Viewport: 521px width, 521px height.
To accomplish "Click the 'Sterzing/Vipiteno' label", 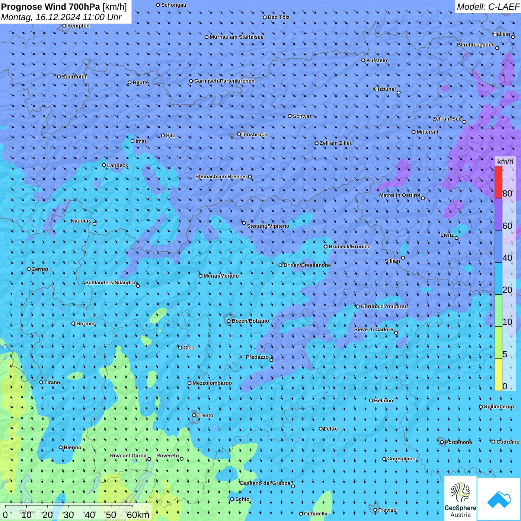I will coord(268,226).
